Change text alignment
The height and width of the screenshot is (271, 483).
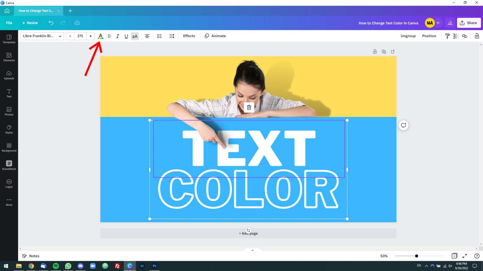pos(147,36)
